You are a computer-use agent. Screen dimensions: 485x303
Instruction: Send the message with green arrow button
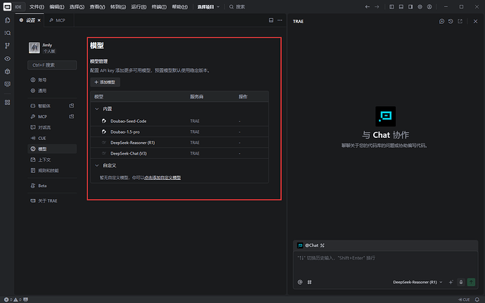[471, 282]
